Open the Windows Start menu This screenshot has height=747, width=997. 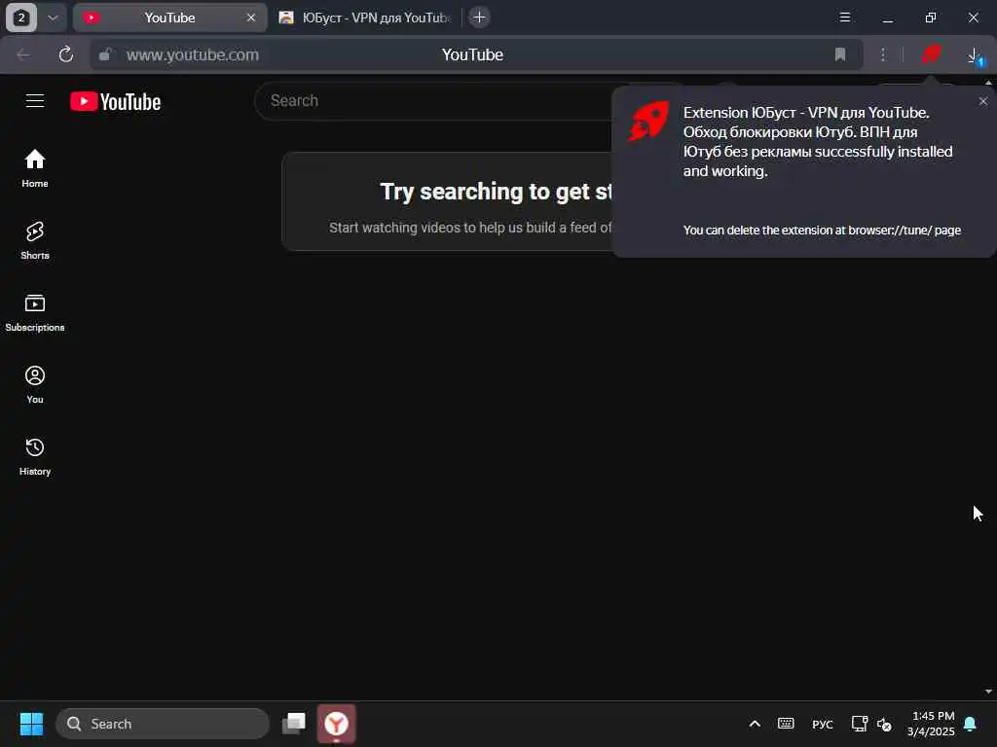click(x=31, y=724)
